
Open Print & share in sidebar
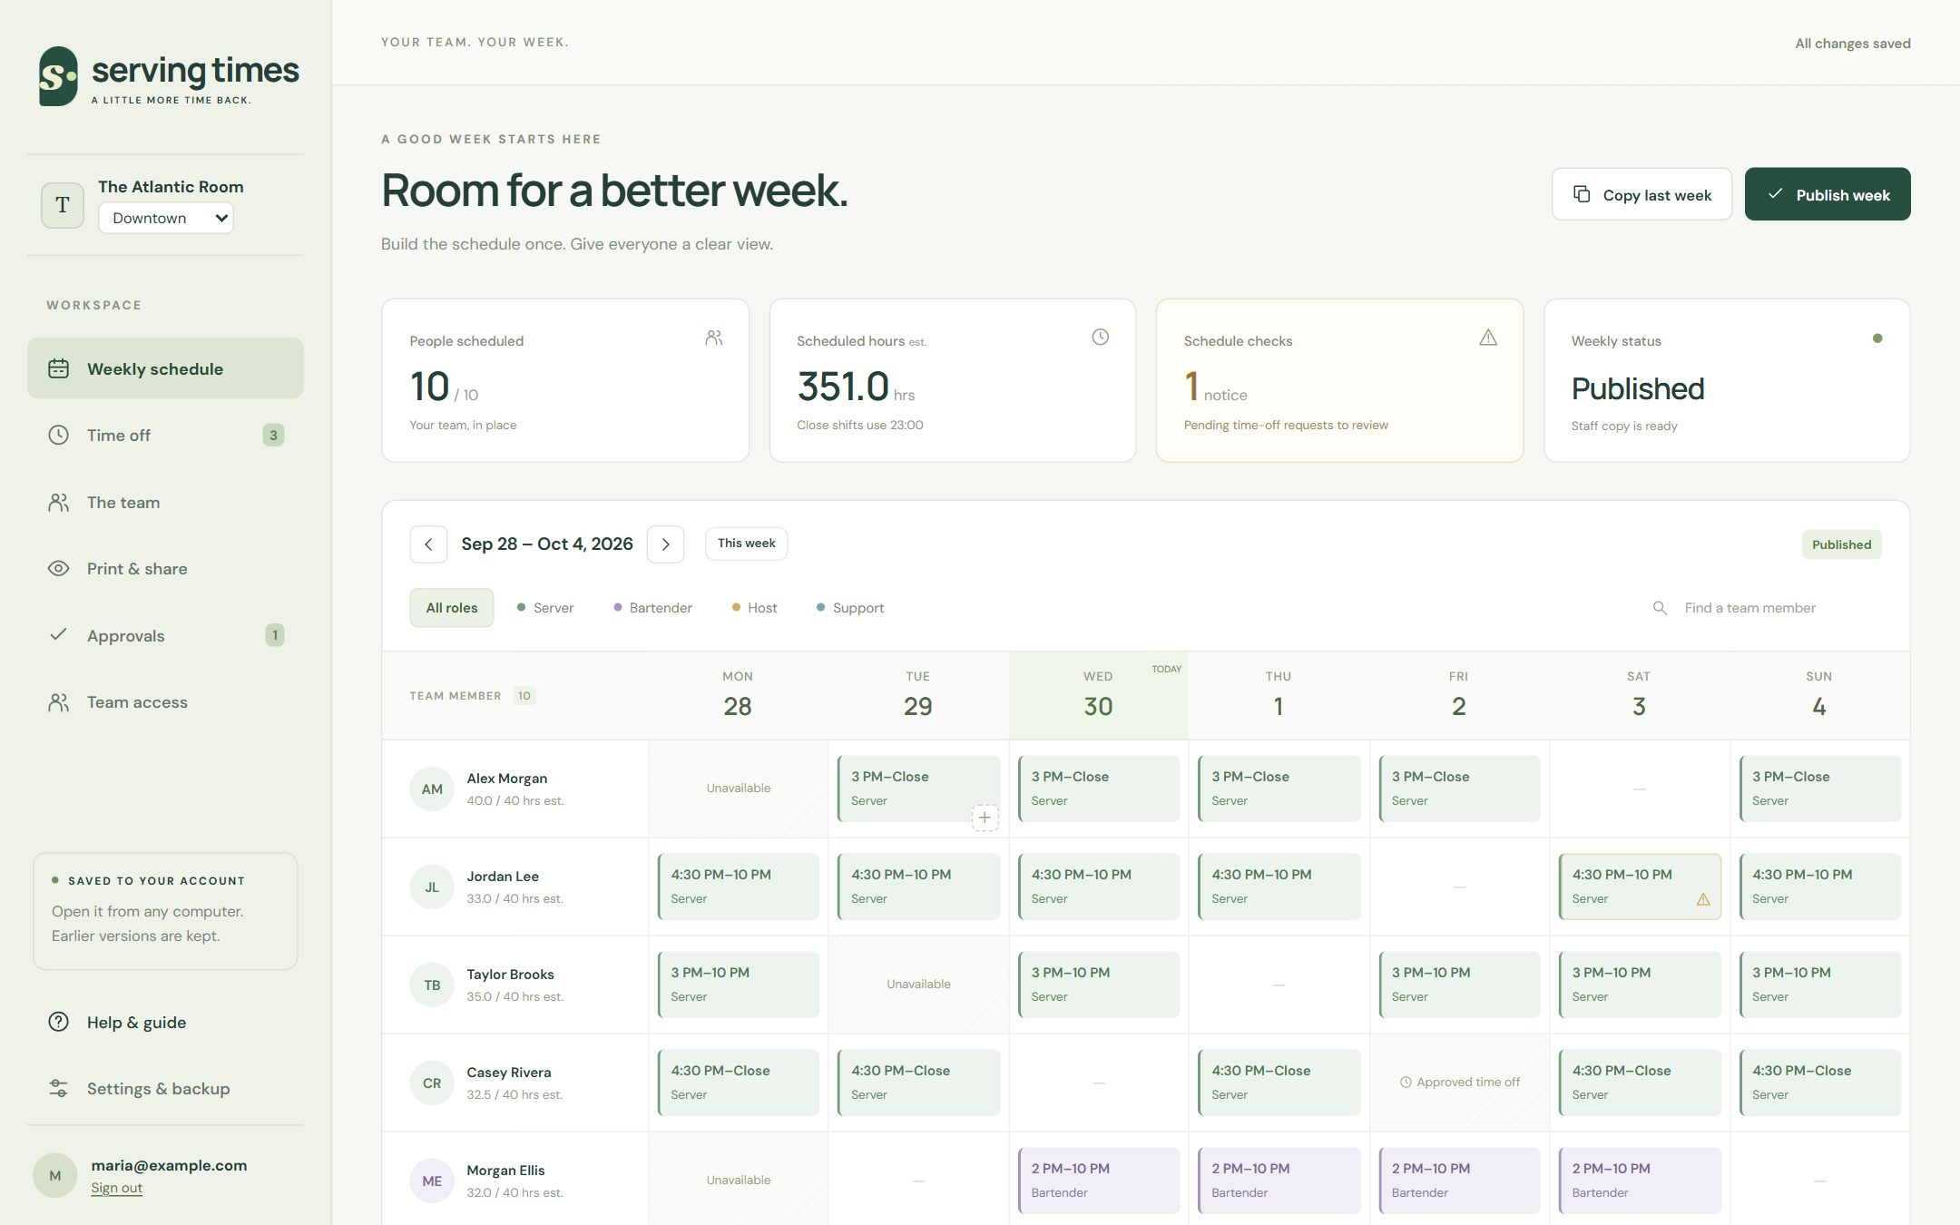pyautogui.click(x=165, y=568)
